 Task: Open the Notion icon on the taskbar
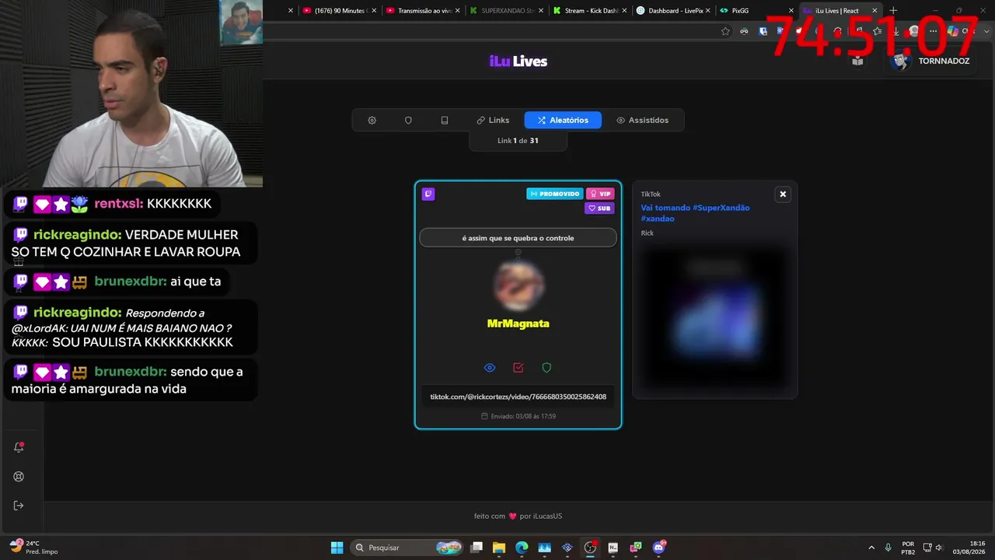613,548
